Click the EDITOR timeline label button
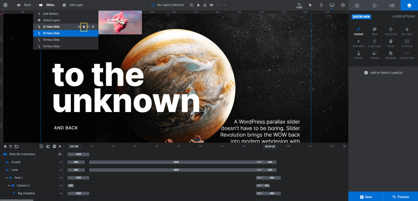This screenshot has height=201, width=418. coord(74,147)
